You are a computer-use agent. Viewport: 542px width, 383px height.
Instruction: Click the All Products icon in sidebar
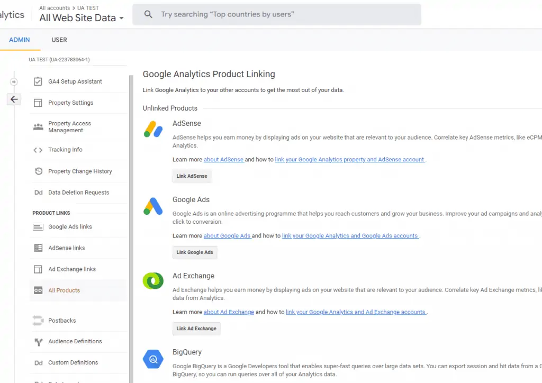(38, 290)
